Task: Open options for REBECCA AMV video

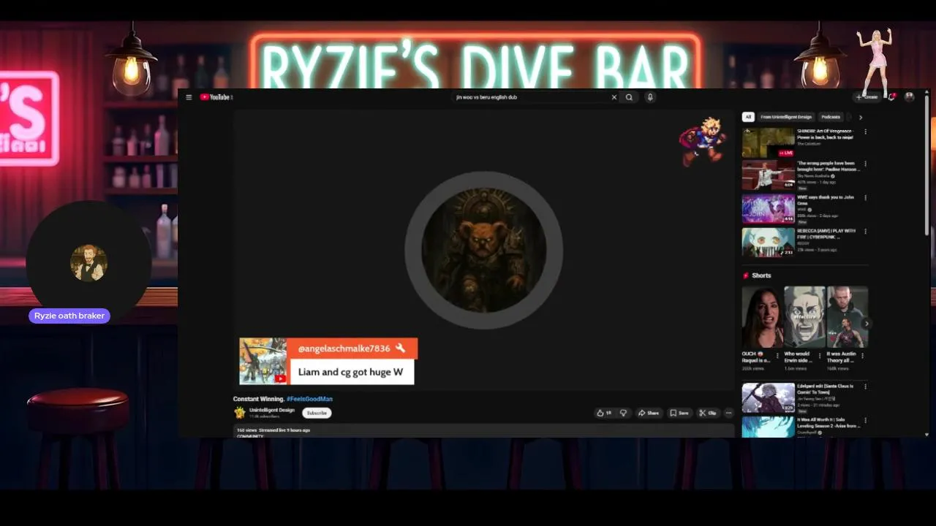Action: [866, 232]
